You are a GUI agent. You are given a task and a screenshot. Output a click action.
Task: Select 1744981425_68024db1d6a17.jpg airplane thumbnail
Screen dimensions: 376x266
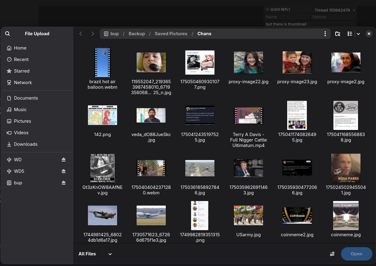(x=103, y=215)
